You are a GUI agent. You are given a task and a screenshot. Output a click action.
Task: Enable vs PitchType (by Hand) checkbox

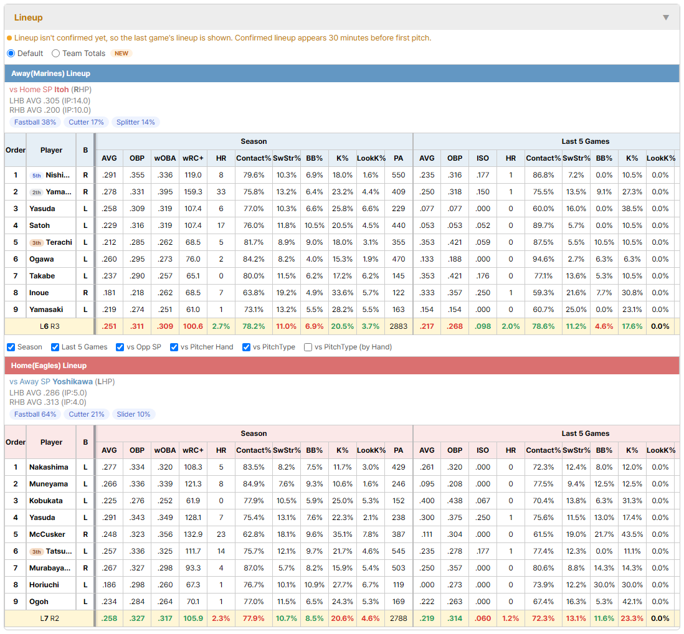pyautogui.click(x=308, y=347)
